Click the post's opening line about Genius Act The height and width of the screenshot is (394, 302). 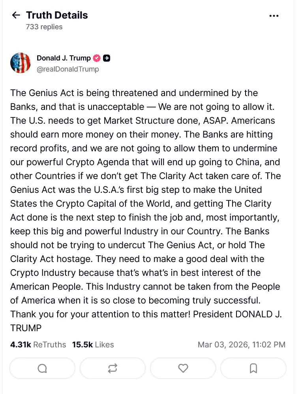pyautogui.click(x=134, y=93)
